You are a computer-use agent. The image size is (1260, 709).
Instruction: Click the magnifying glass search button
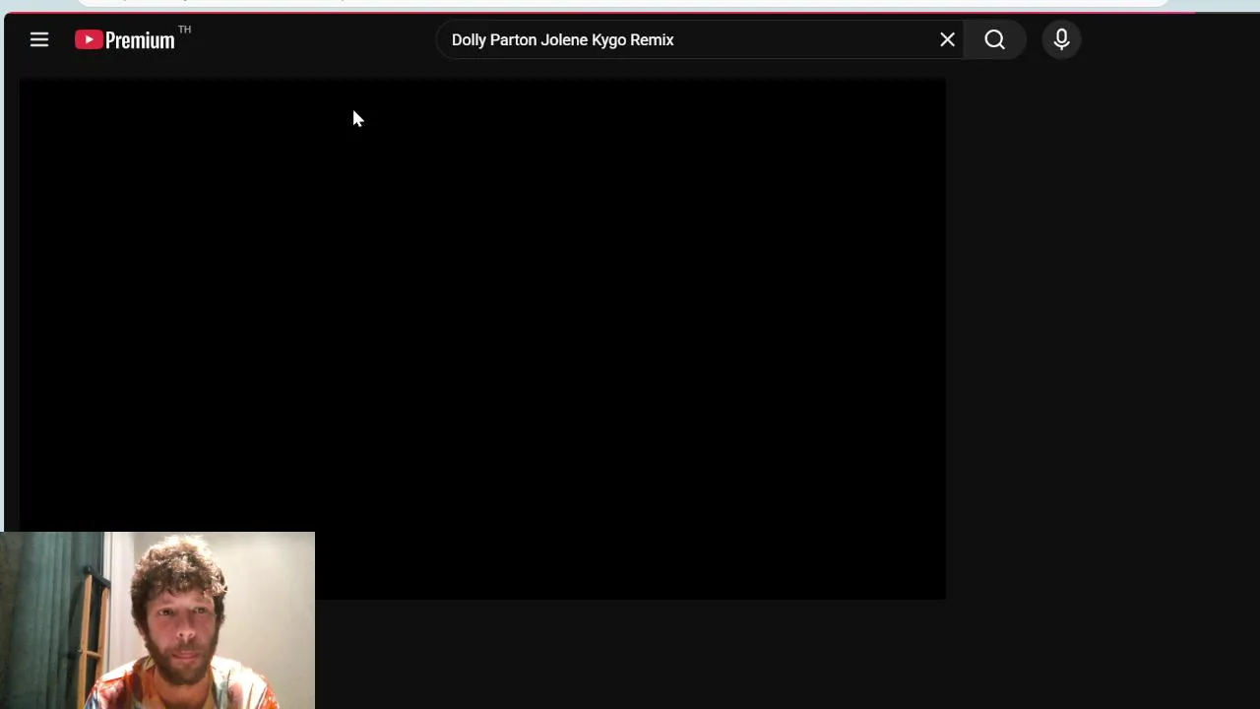coord(994,40)
